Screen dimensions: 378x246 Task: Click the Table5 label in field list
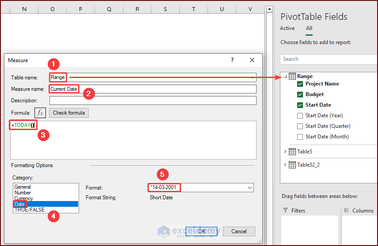tap(305, 152)
